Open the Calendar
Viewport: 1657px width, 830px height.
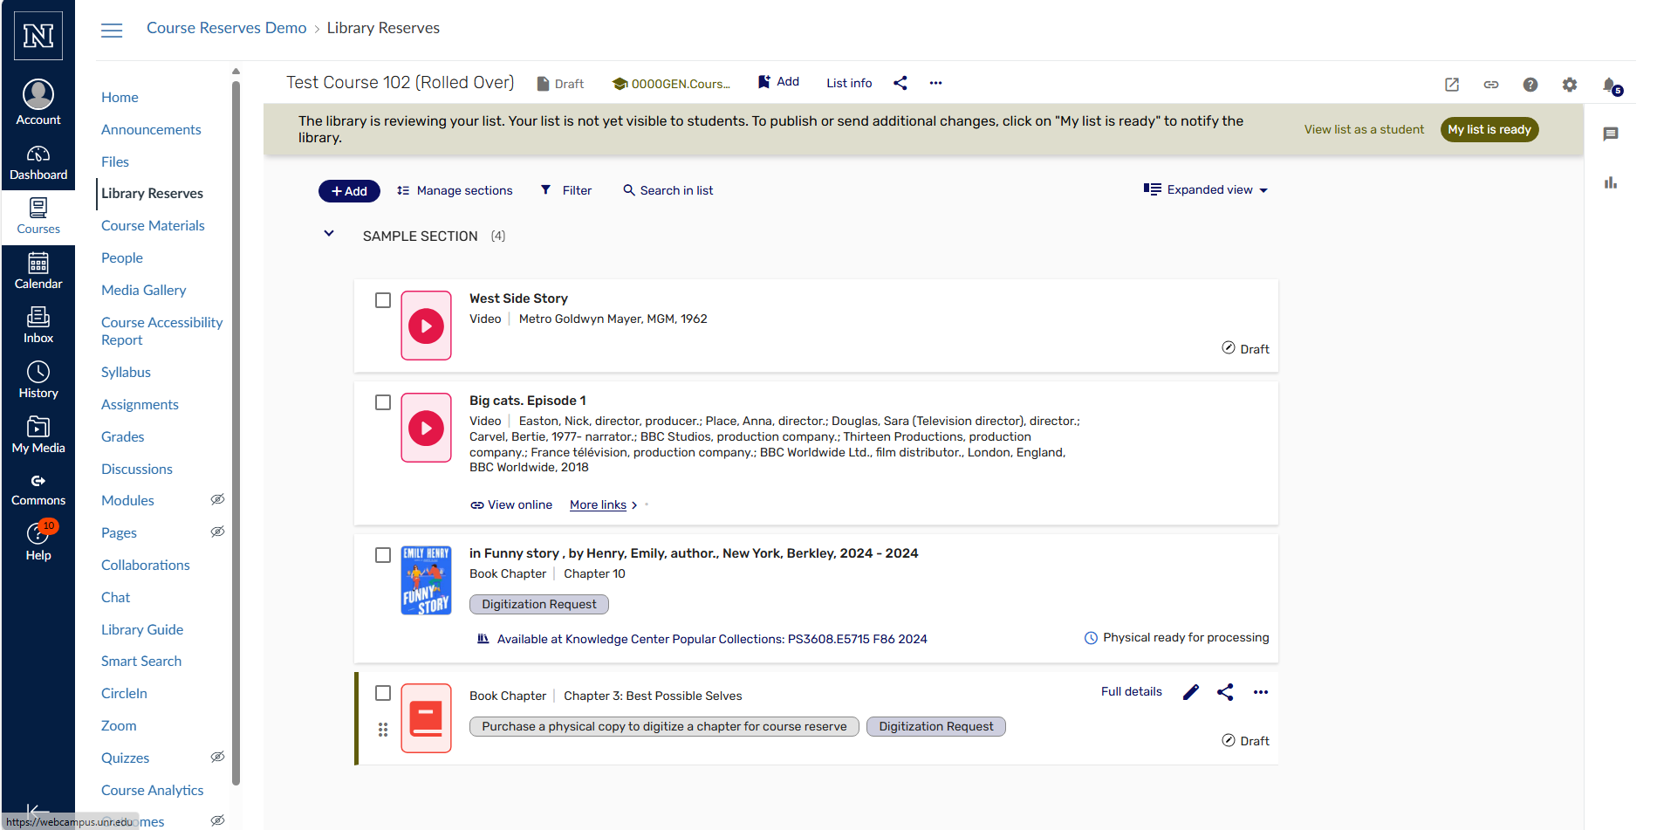point(38,271)
